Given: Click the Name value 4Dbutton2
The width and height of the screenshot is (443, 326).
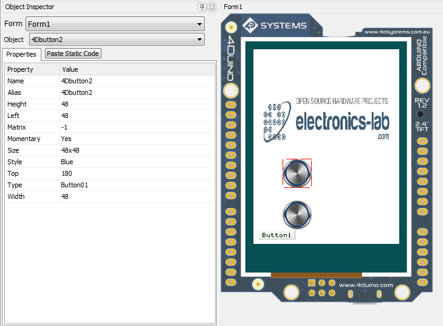Looking at the screenshot, I should (77, 81).
